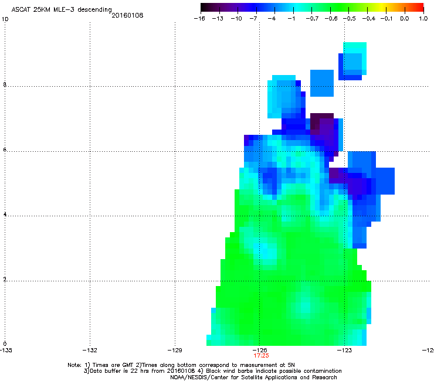Click the colorbar label -1
The image size is (434, 381).
[291, 19]
